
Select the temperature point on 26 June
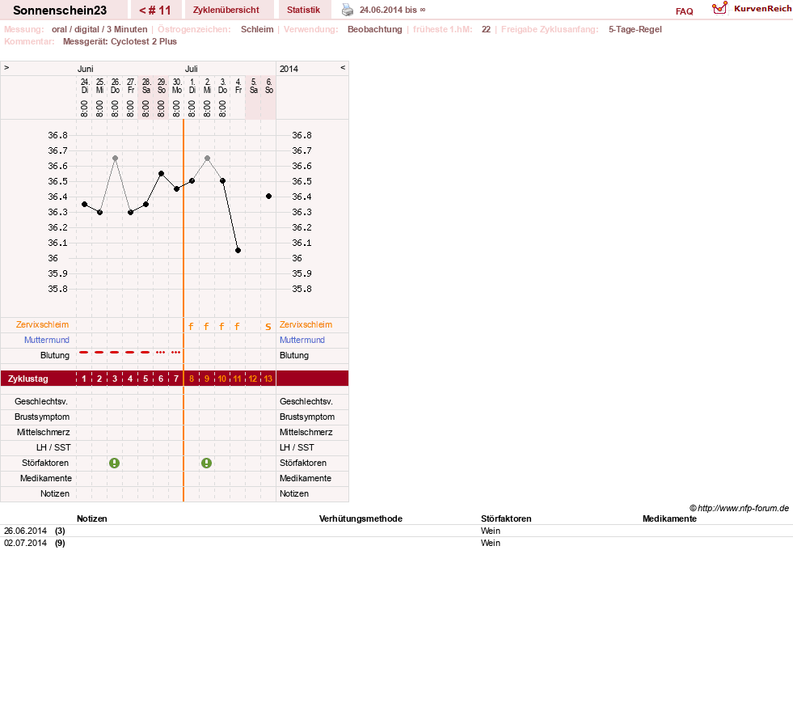click(116, 159)
